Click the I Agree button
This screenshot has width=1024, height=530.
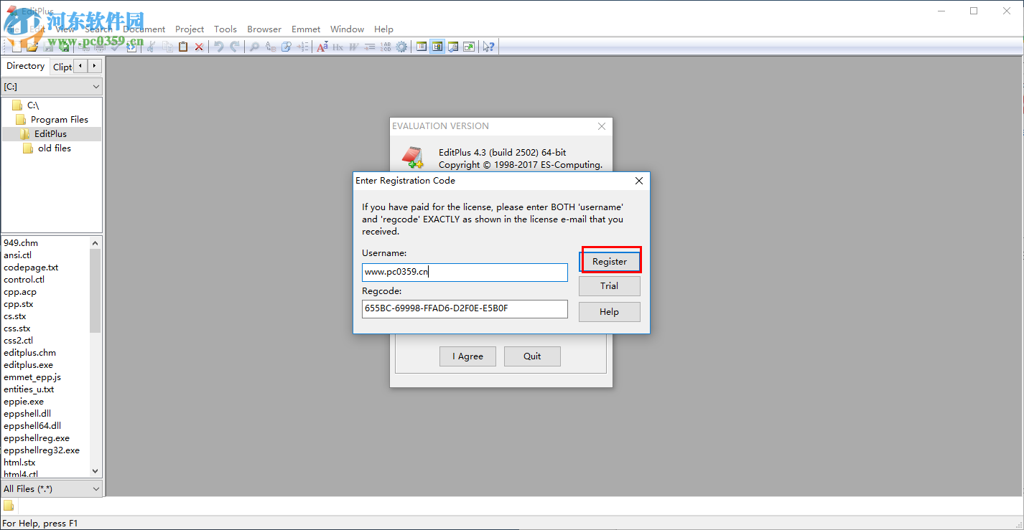[468, 356]
